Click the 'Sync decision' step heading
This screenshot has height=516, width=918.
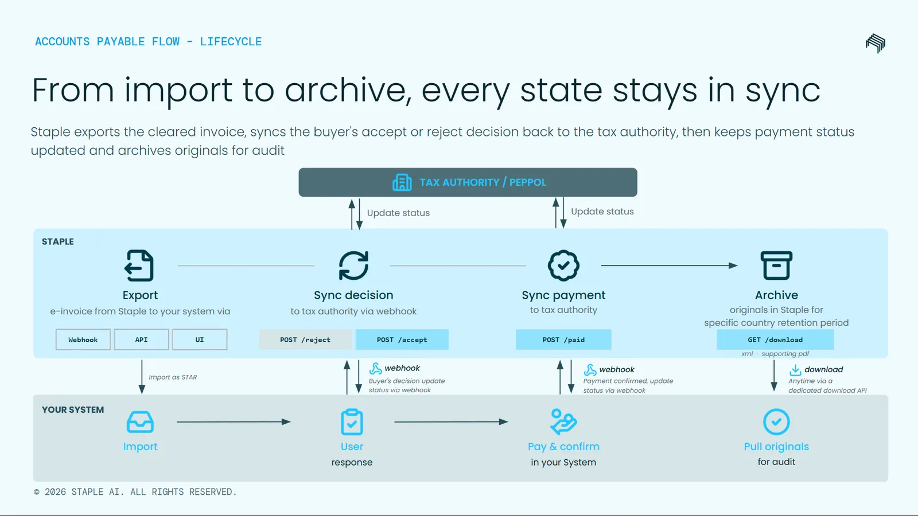pyautogui.click(x=353, y=295)
